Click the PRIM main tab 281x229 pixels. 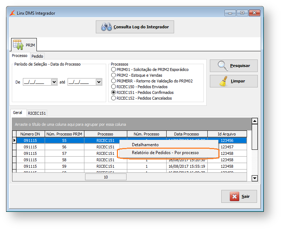tap(24, 45)
